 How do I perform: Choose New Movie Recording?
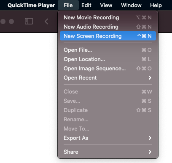(108, 18)
